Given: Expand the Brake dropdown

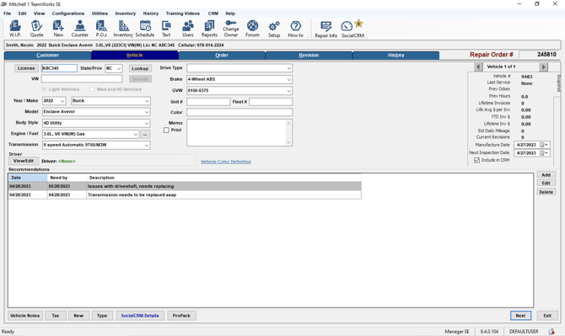Looking at the screenshot, I should pos(288,79).
